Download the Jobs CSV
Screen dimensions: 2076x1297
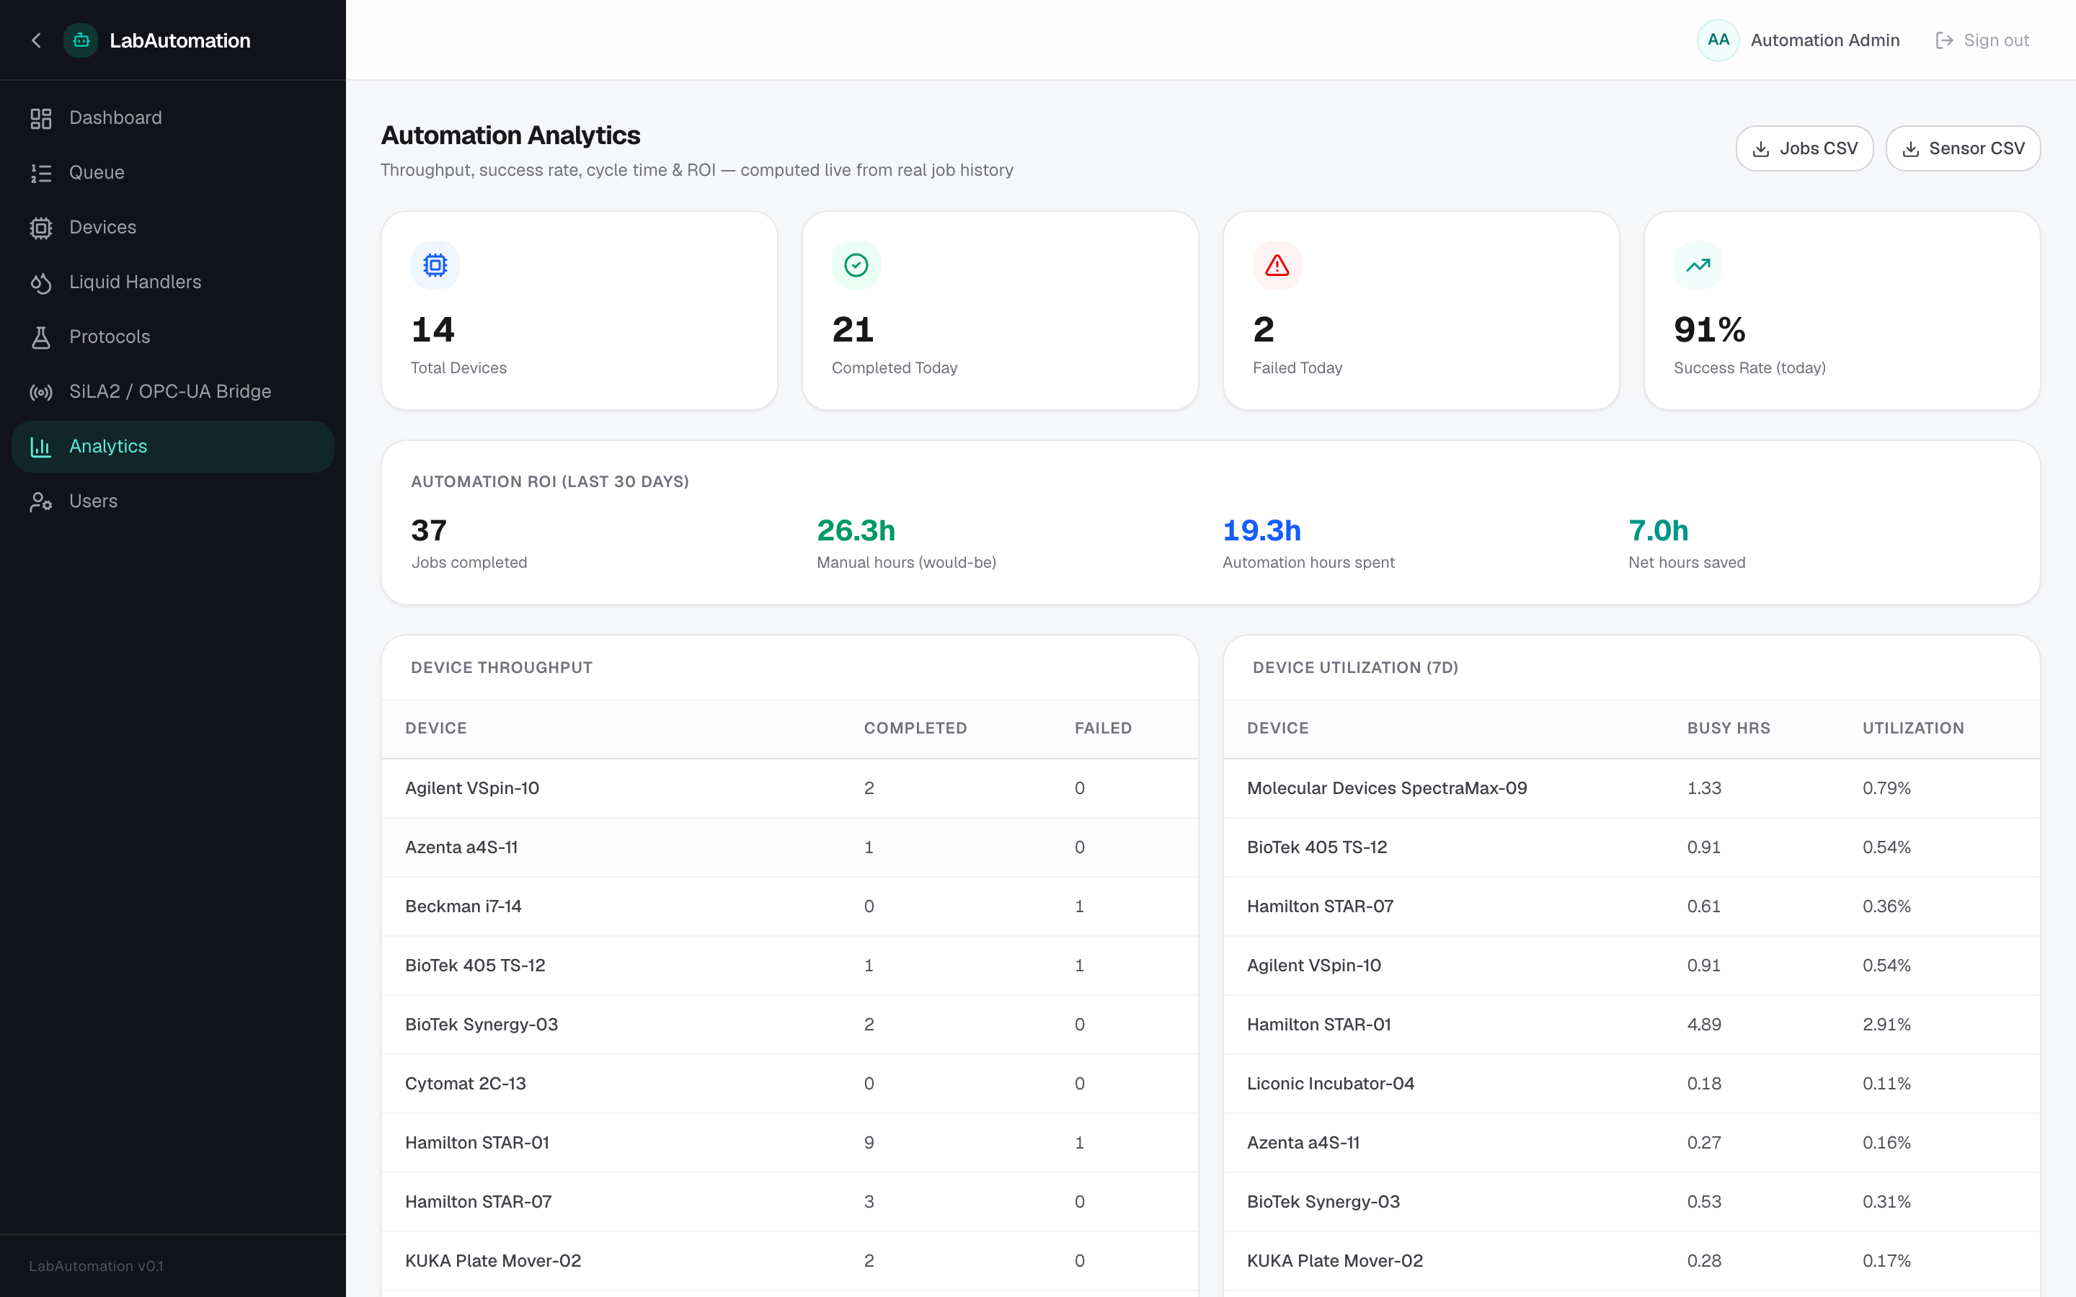point(1805,149)
